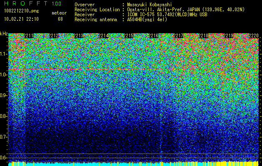The height and width of the screenshot is (166, 262).
Task: Click the Receiving Location label
Action: tap(97, 10)
